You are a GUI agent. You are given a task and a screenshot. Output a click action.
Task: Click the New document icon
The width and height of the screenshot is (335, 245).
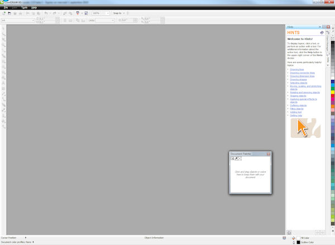point(3,13)
